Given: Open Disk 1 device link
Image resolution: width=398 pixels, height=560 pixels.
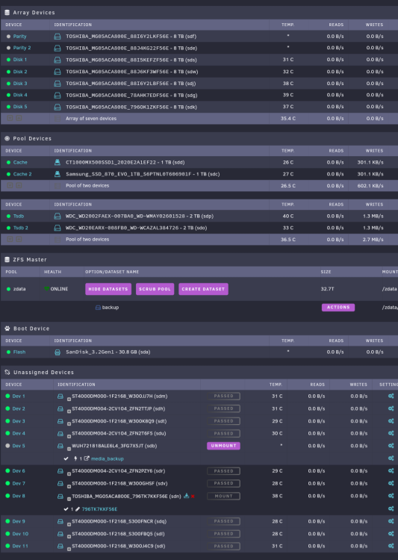Looking at the screenshot, I should tap(20, 60).
